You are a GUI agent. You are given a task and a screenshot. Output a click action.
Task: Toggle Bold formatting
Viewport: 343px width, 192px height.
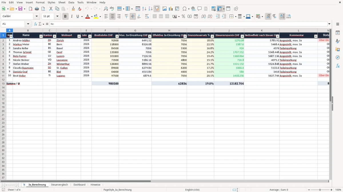[65, 16]
